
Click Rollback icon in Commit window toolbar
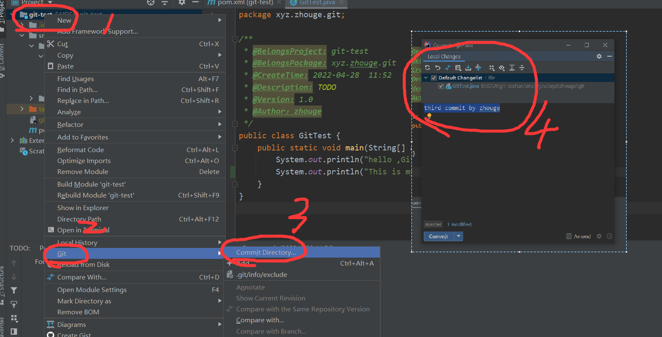tap(438, 68)
